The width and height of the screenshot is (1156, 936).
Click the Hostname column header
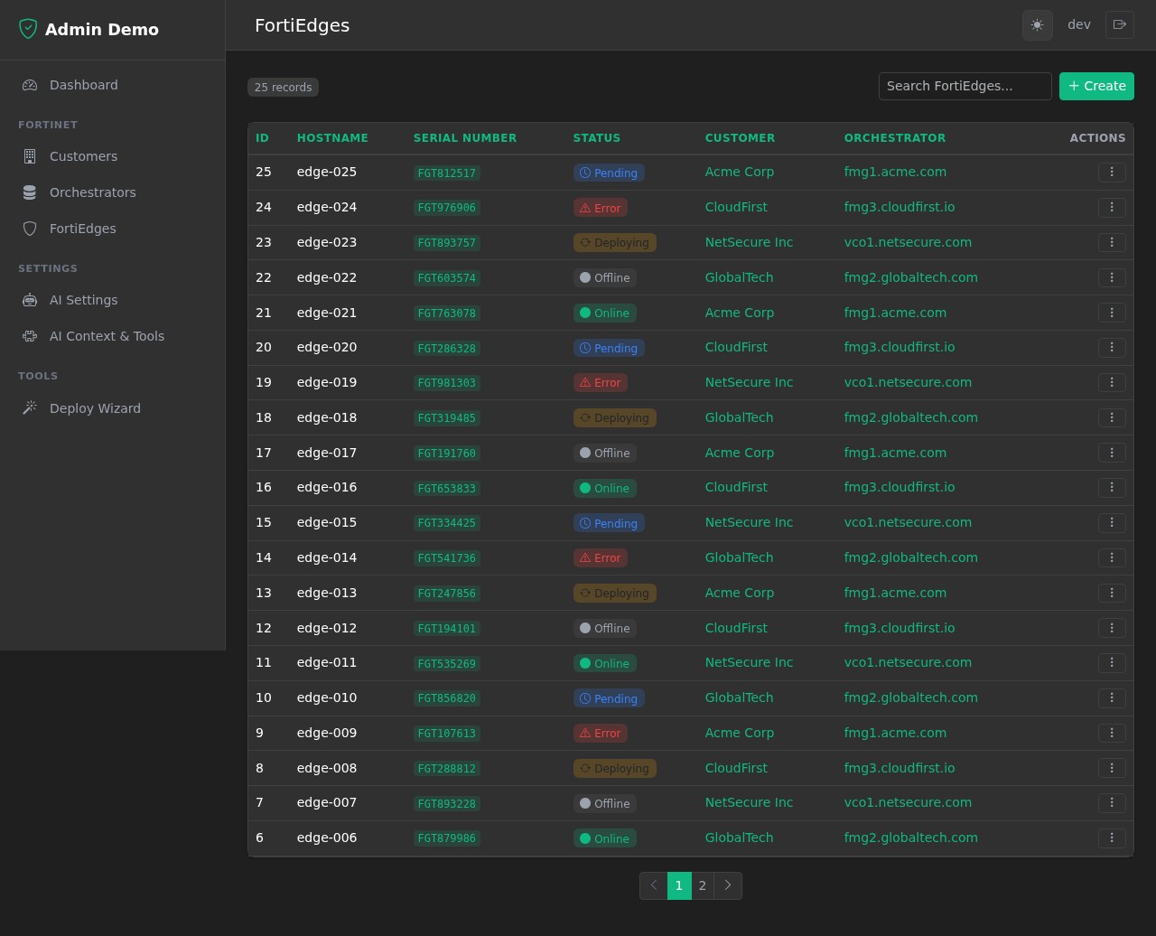(332, 138)
